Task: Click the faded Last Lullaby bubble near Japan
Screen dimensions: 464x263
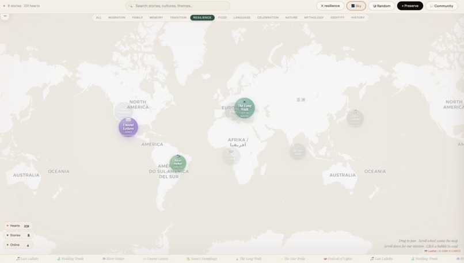Action: point(355,119)
